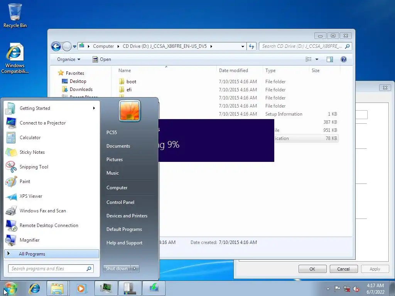This screenshot has width=395, height=296.
Task: Launch Calculator from the Start menu
Action: click(x=52, y=138)
